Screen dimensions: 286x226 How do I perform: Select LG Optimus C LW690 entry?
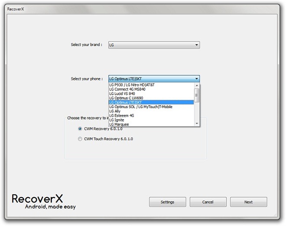coord(151,98)
